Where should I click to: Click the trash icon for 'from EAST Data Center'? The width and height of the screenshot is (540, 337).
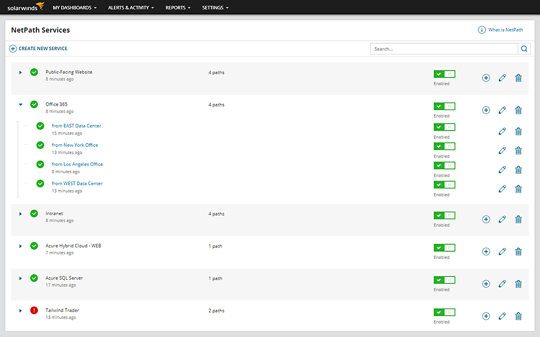click(x=518, y=131)
